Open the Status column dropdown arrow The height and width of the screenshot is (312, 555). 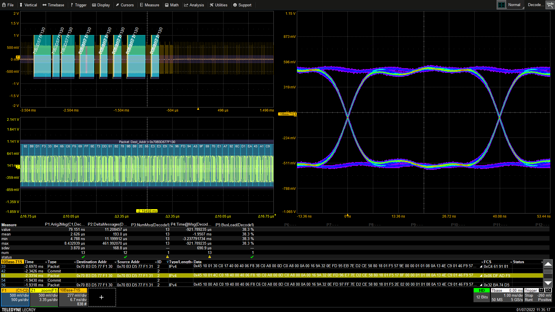coord(542,262)
